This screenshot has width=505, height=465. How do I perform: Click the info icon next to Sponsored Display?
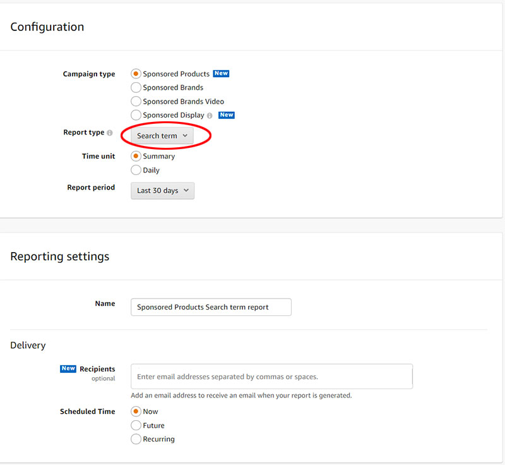tap(210, 116)
